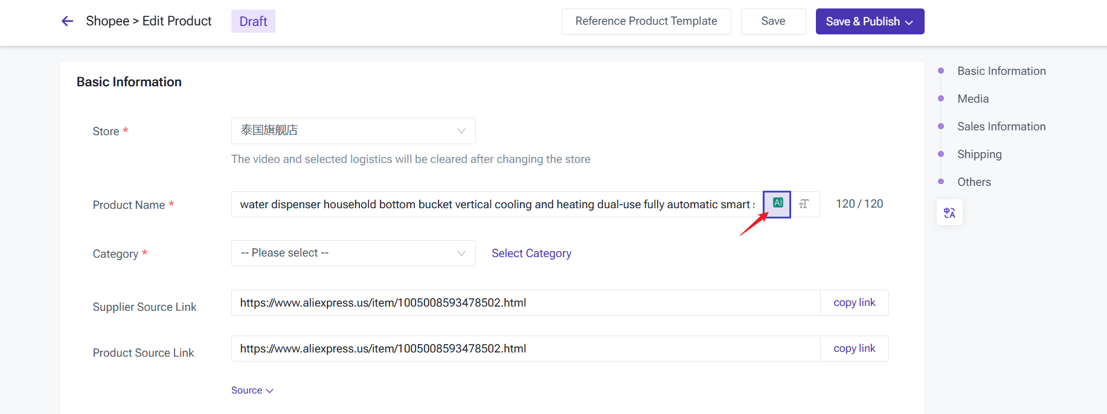Screen dimensions: 1107x414
Task: Go to Others section in sidebar
Action: [974, 182]
